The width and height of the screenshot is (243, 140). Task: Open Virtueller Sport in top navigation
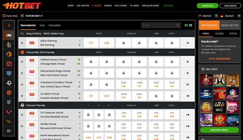pyautogui.click(x=150, y=6)
